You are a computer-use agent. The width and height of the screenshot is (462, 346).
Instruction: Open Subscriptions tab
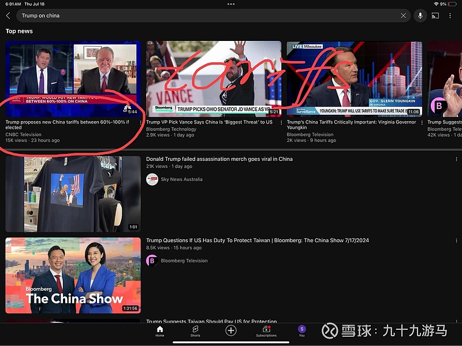(x=266, y=331)
